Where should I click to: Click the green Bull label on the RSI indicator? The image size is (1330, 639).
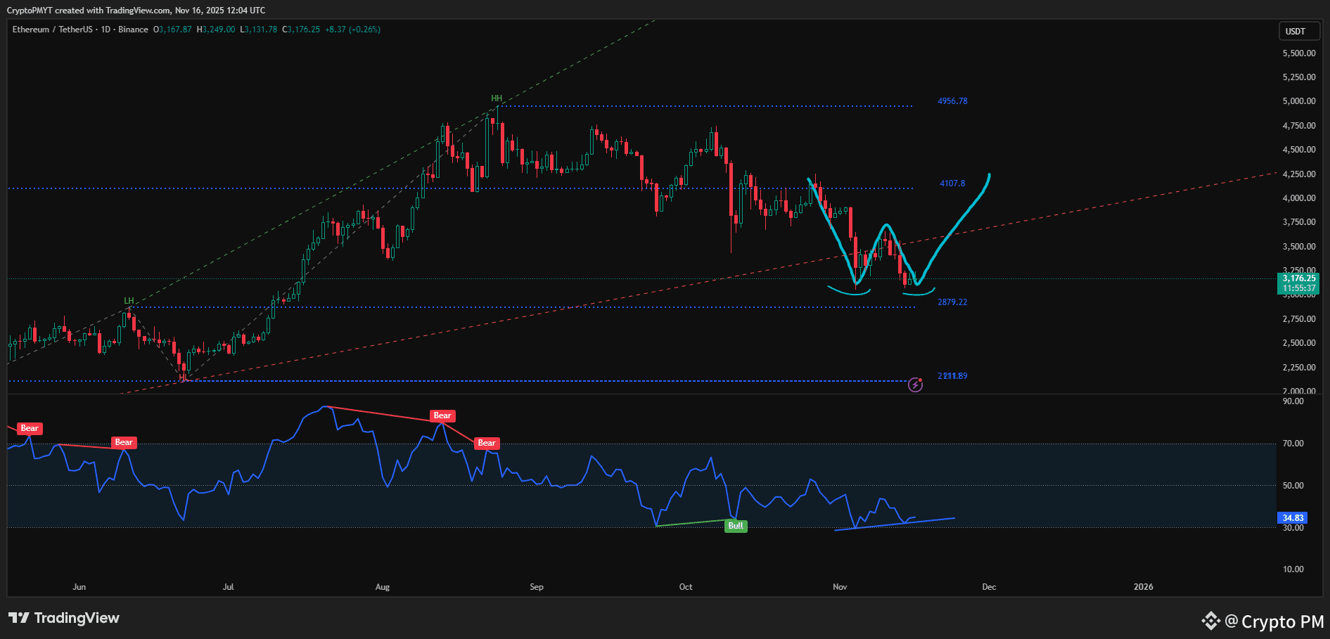736,525
